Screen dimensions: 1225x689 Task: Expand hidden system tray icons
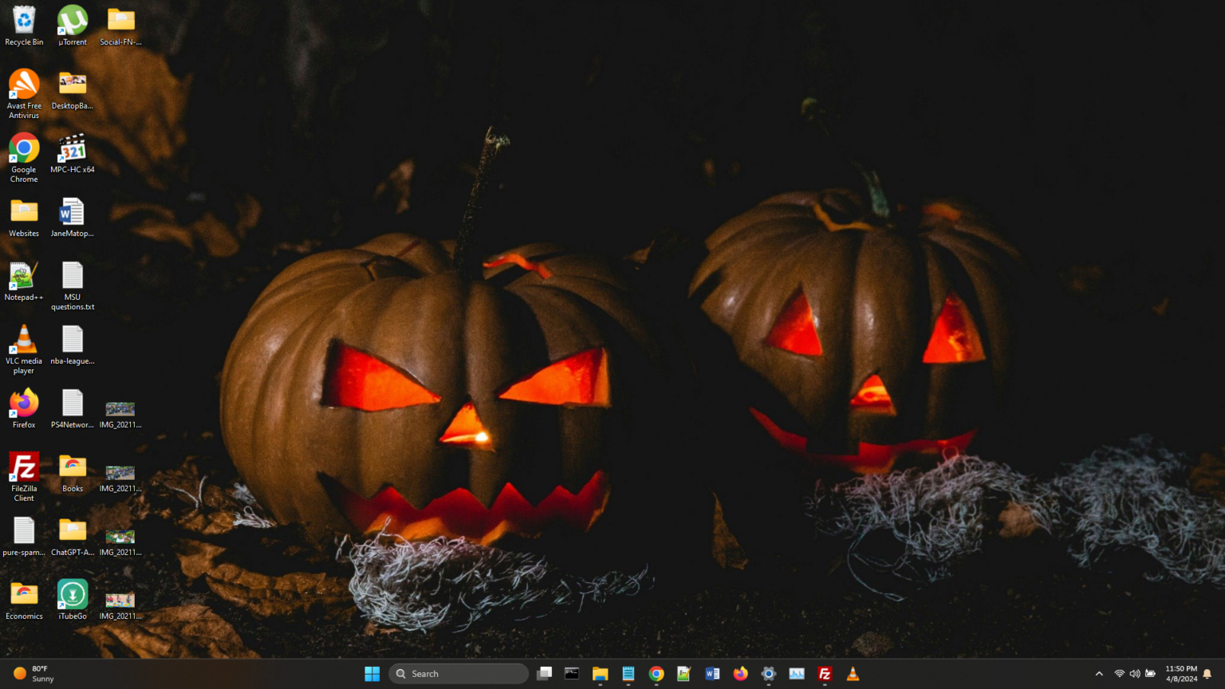click(1099, 674)
